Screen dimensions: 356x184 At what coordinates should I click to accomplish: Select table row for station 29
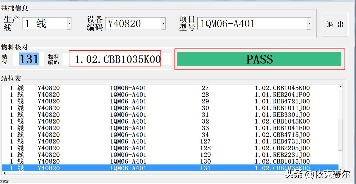(148, 101)
